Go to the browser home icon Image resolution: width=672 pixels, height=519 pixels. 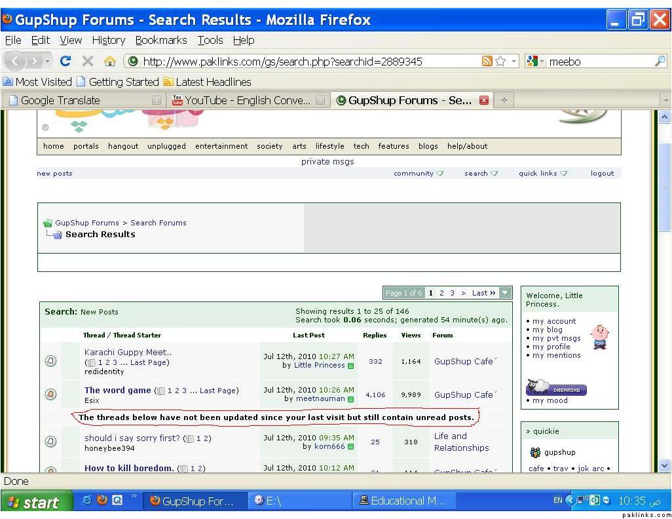(x=109, y=62)
